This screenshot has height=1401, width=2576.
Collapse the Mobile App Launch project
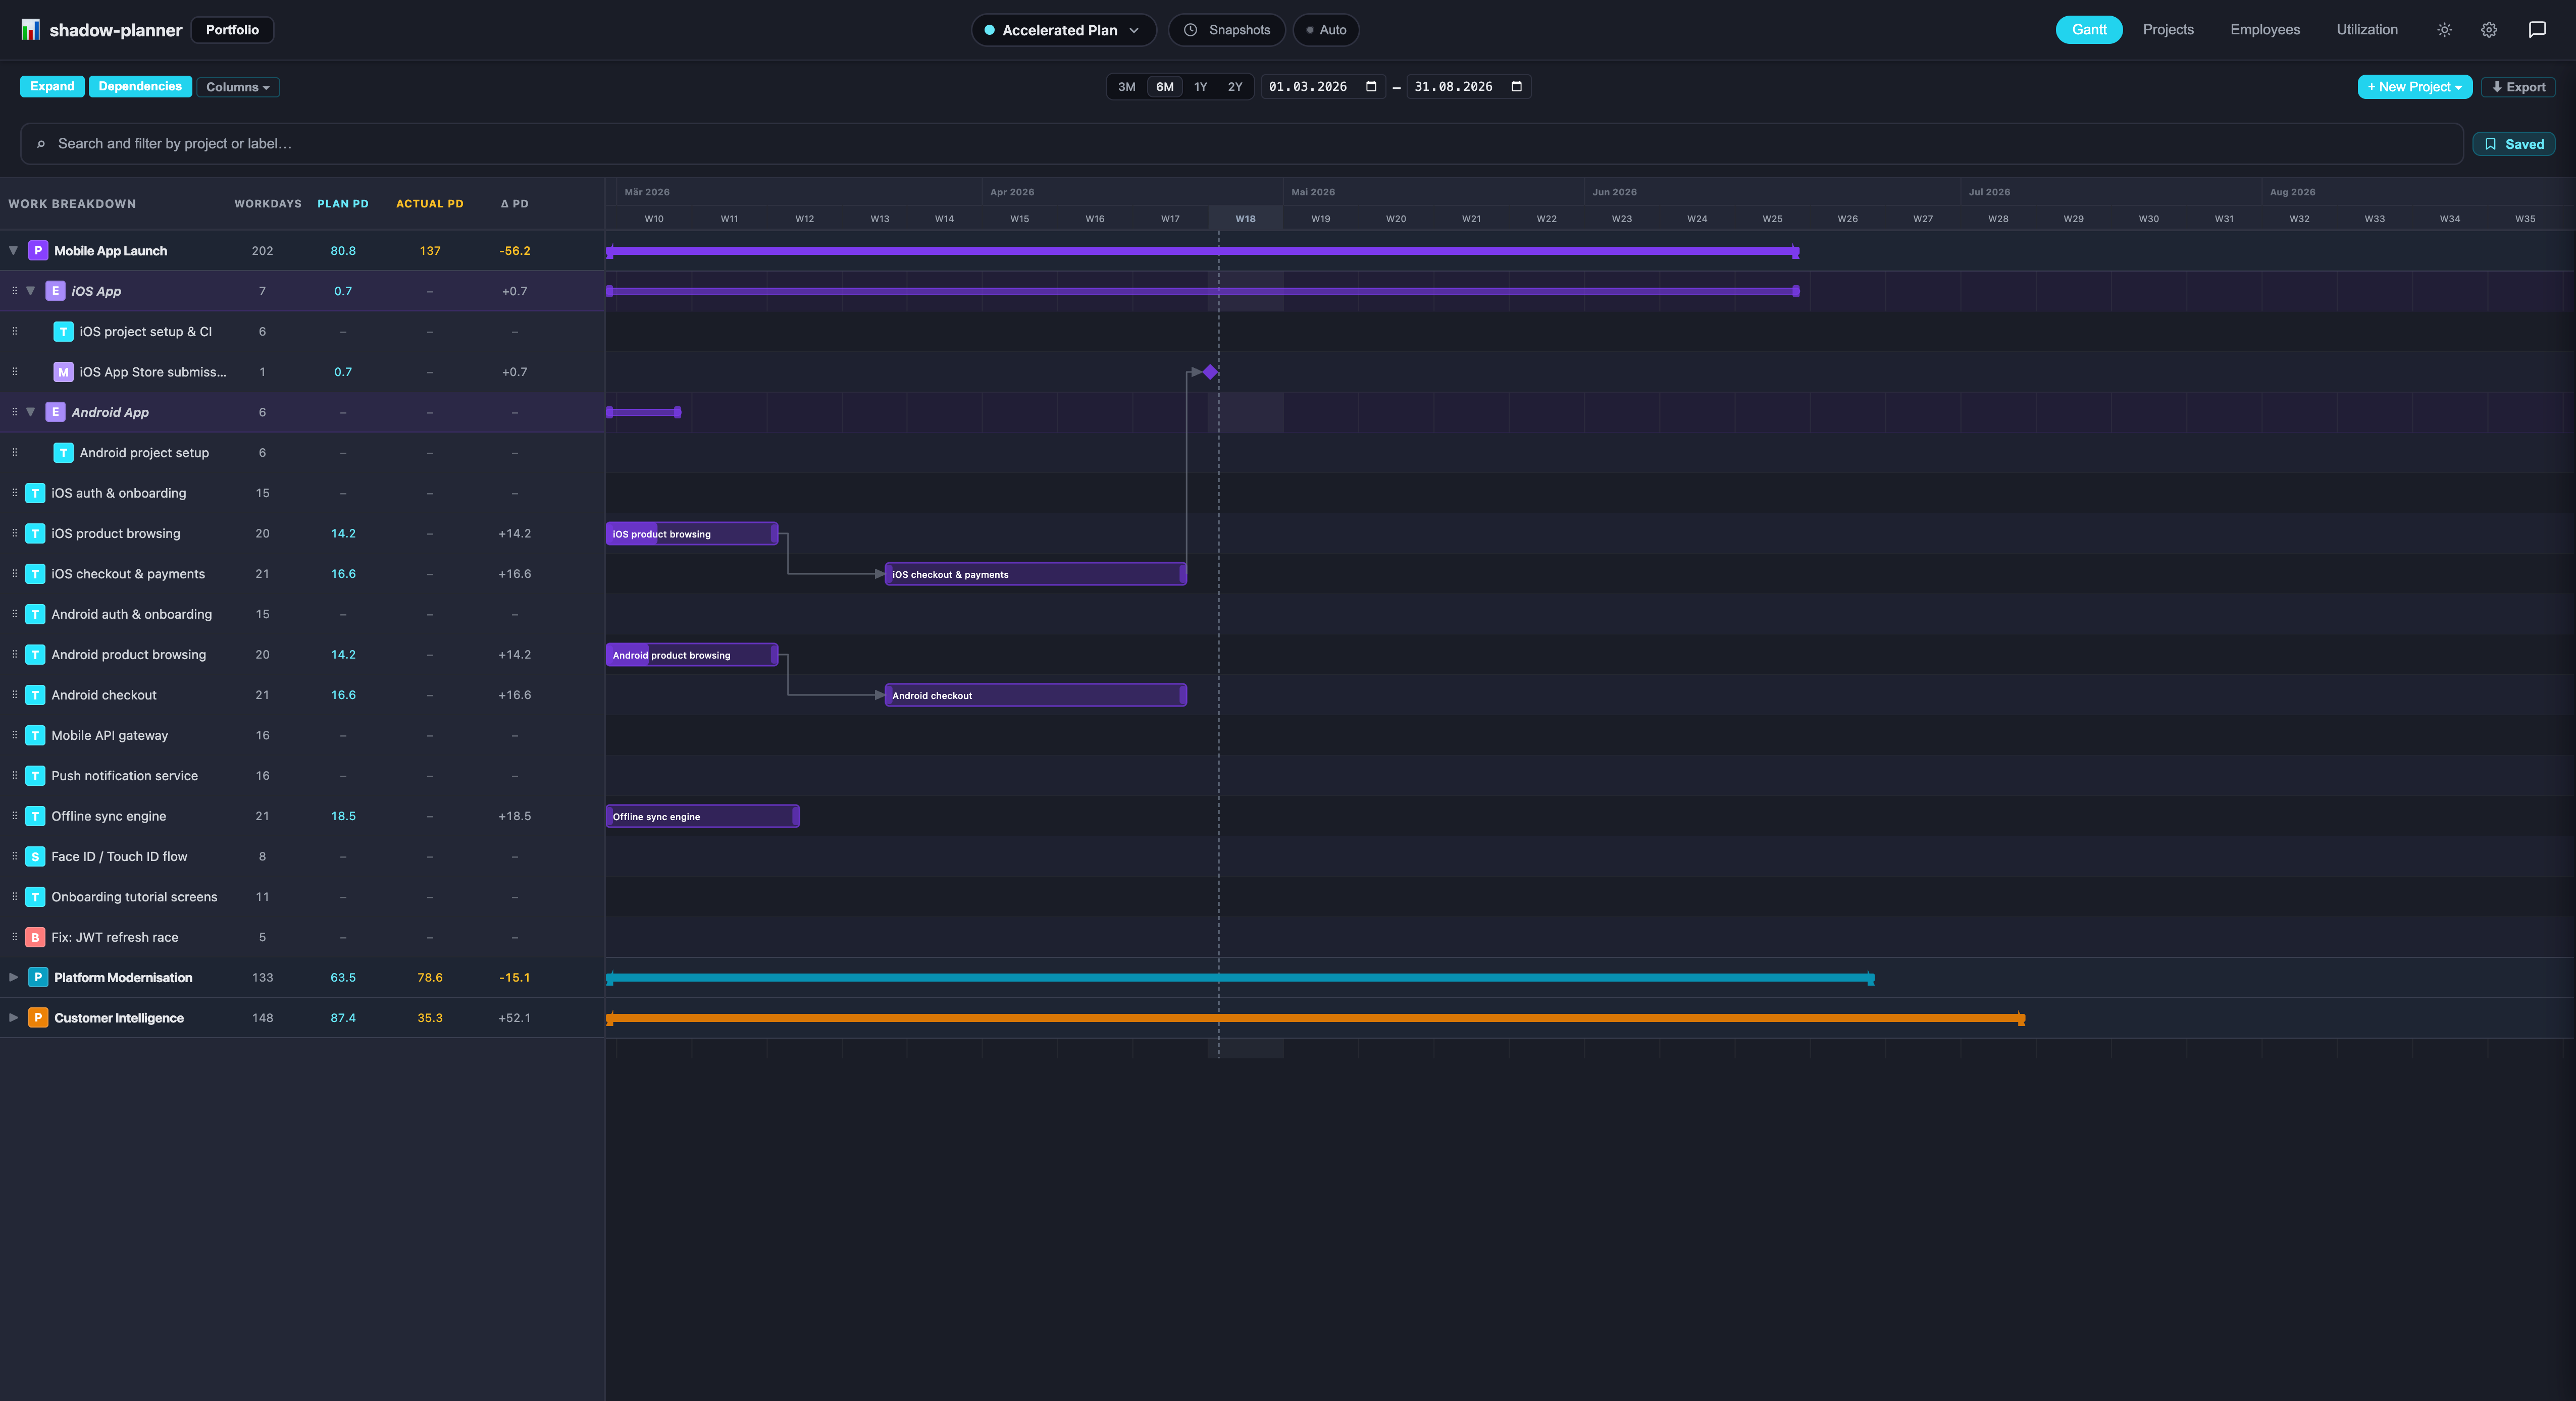pos(13,251)
